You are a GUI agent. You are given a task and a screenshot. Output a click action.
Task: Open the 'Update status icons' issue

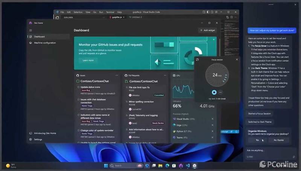(x=90, y=87)
